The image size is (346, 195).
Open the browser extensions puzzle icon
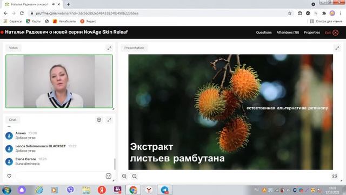coord(324,13)
